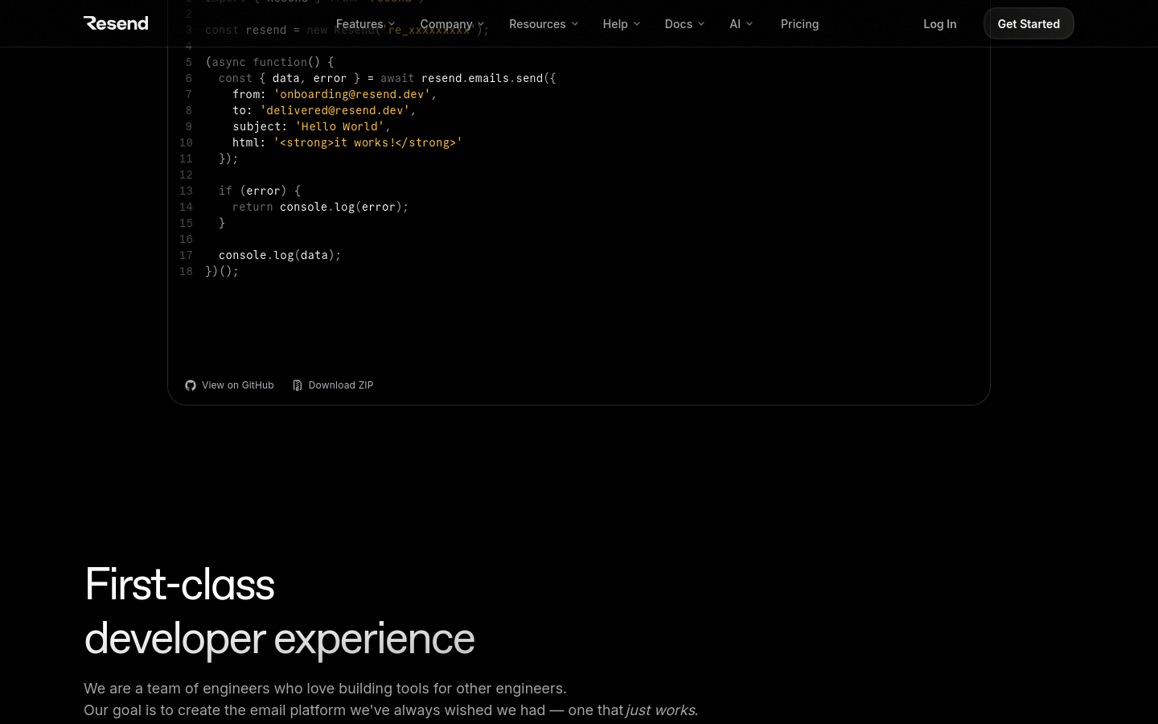
Task: Expand the Features dropdown chevron
Action: click(x=392, y=24)
